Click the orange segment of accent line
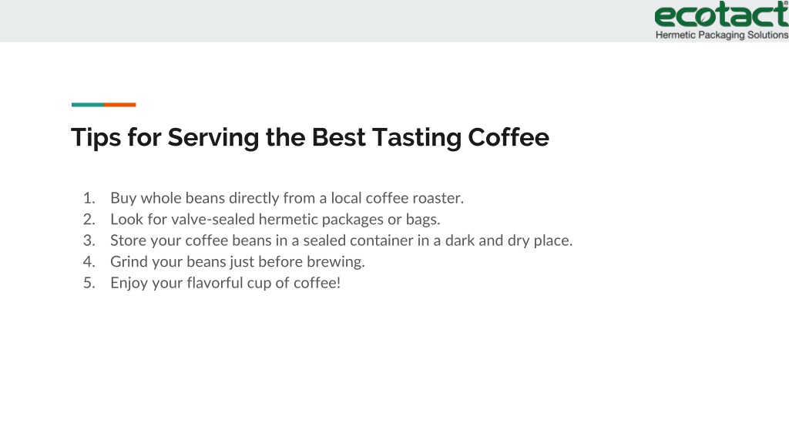 119,105
